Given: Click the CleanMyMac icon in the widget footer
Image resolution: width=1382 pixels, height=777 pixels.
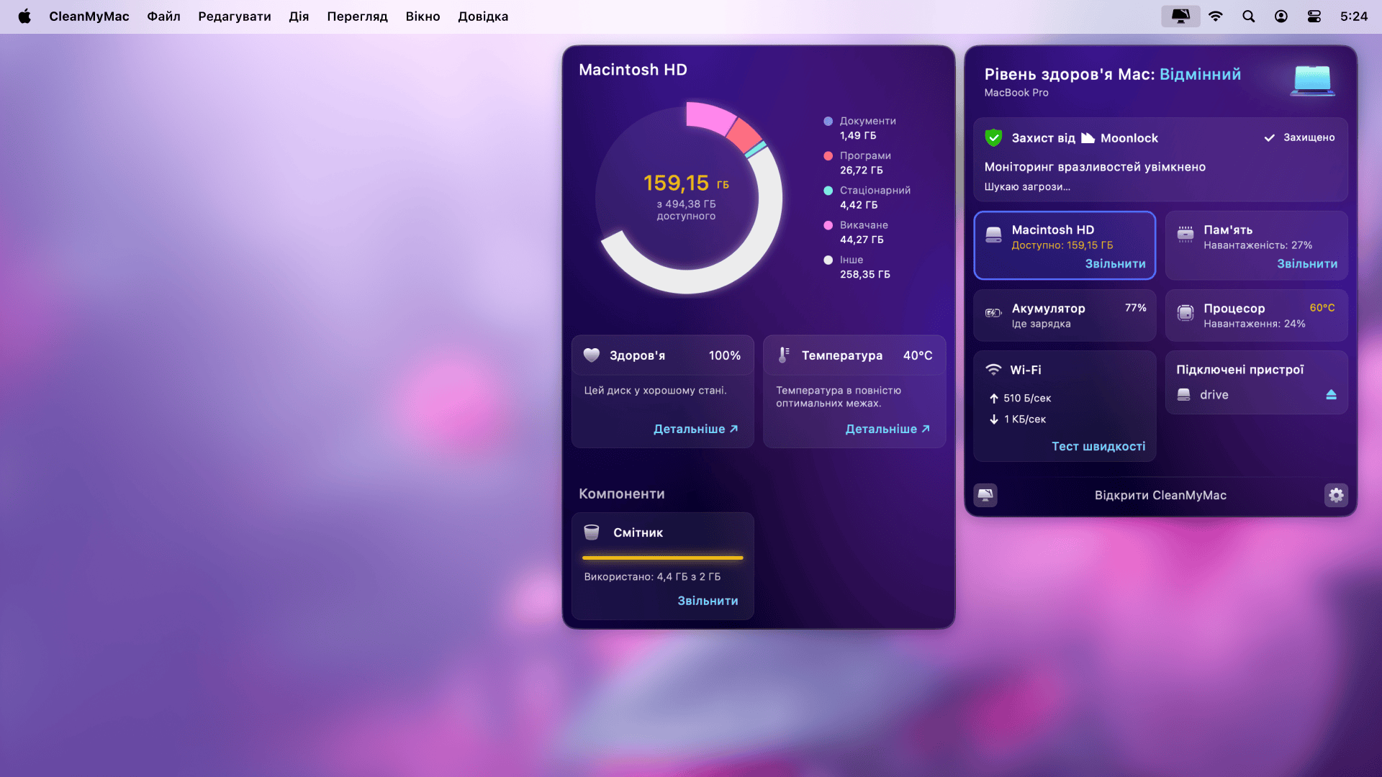Looking at the screenshot, I should [x=985, y=495].
